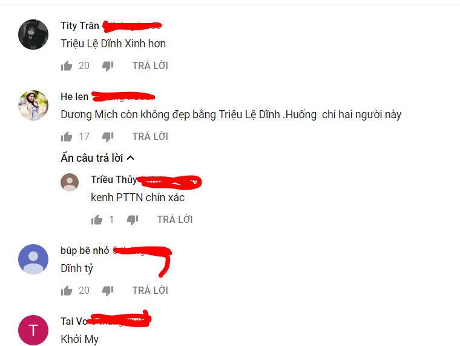Screen dimensions: 460x346
Task: Open He len's channel name link
Action: [x=74, y=96]
